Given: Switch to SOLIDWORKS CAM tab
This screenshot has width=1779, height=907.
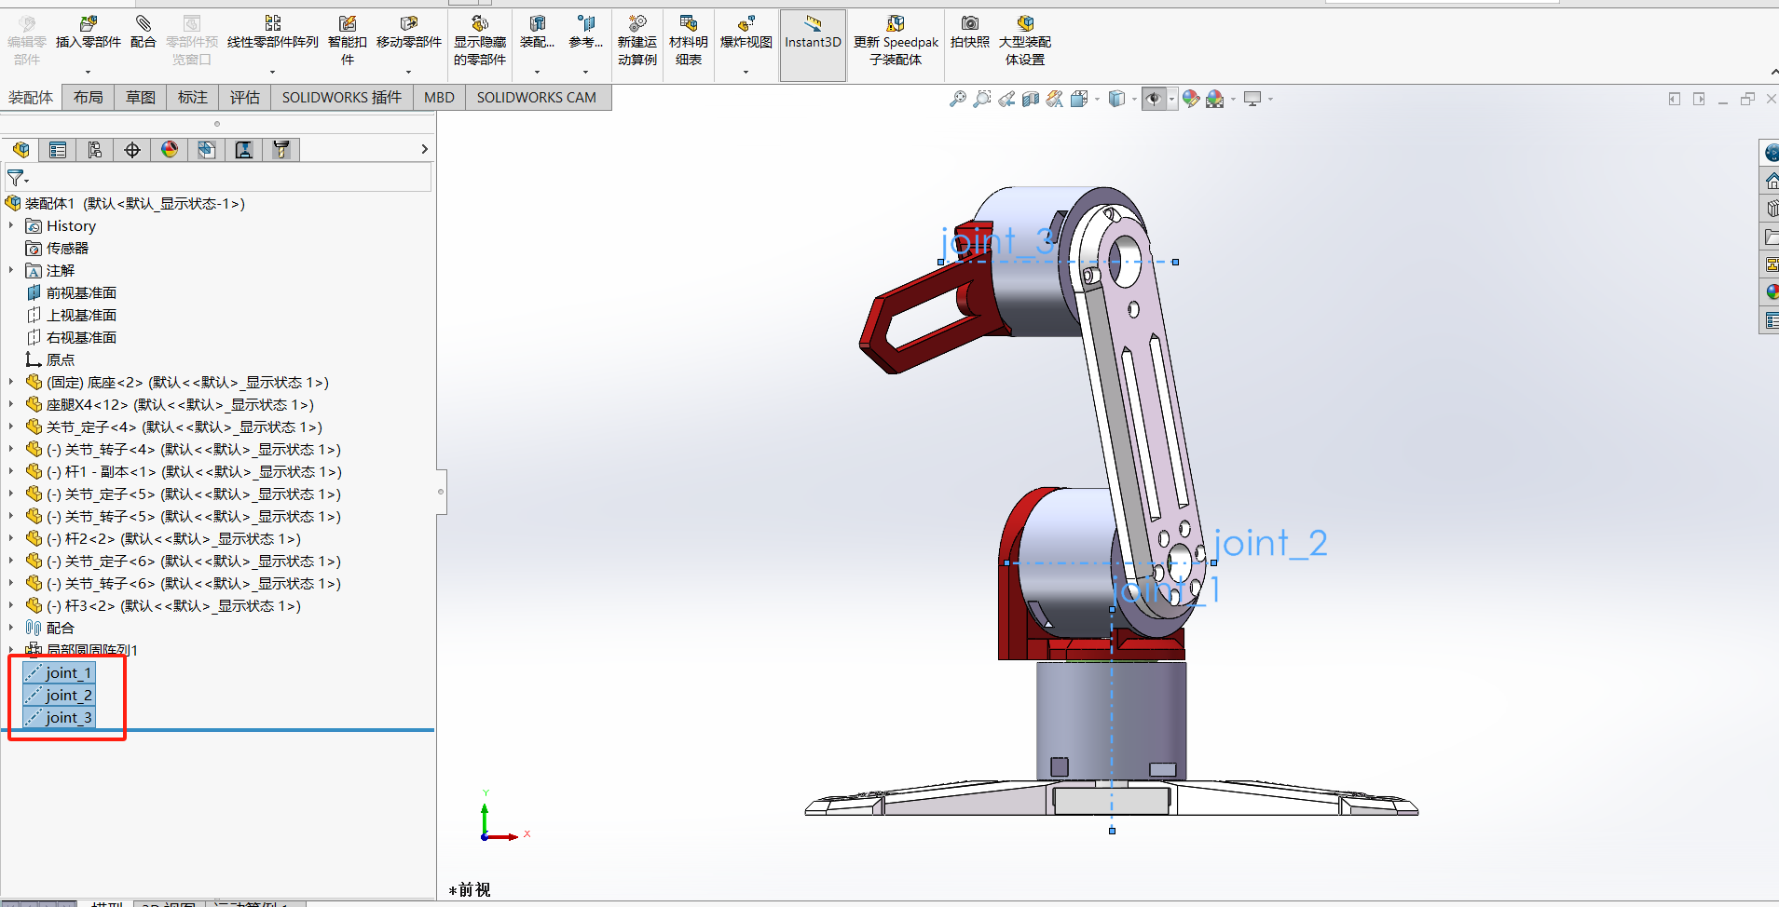Looking at the screenshot, I should coord(537,97).
